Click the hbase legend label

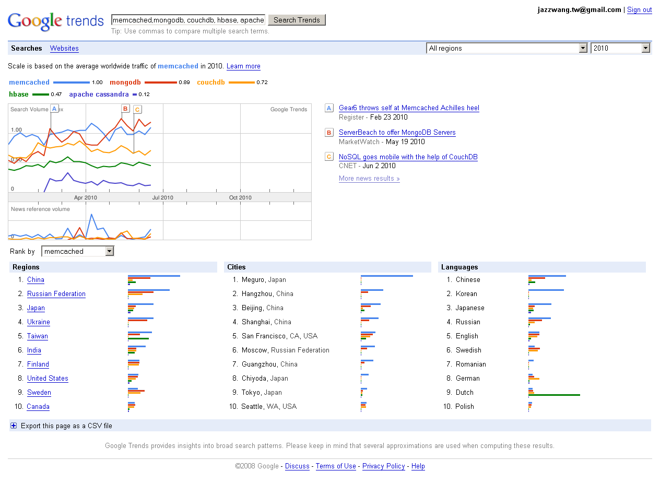click(19, 95)
